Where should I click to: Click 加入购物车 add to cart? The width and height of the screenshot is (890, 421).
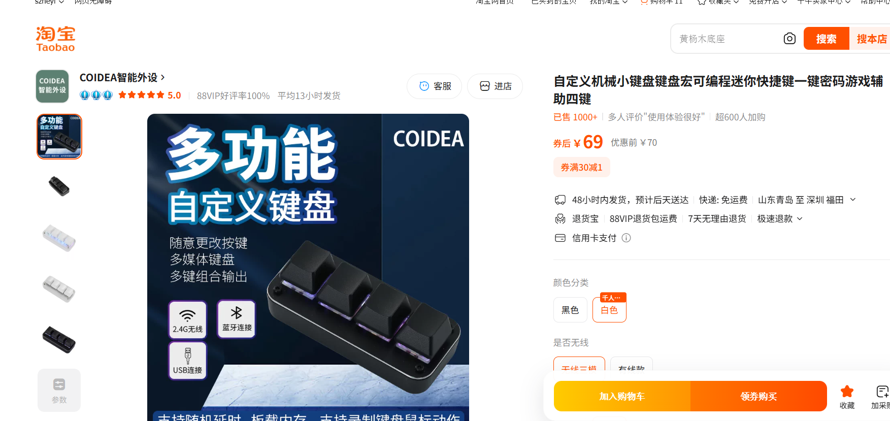(622, 396)
